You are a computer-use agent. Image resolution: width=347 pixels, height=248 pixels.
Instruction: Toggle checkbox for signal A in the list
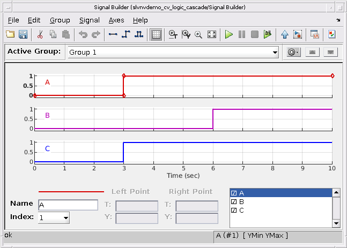[x=234, y=193]
